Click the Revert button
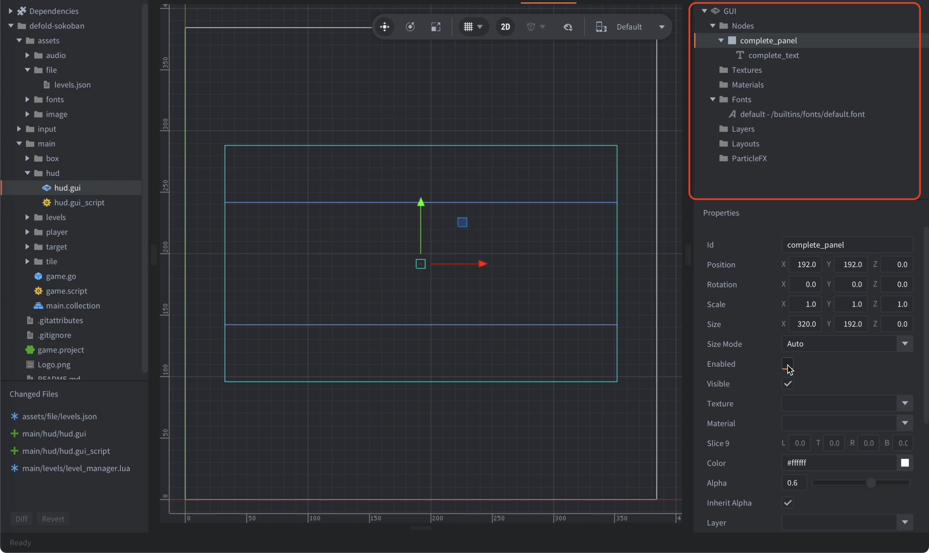 click(x=53, y=519)
